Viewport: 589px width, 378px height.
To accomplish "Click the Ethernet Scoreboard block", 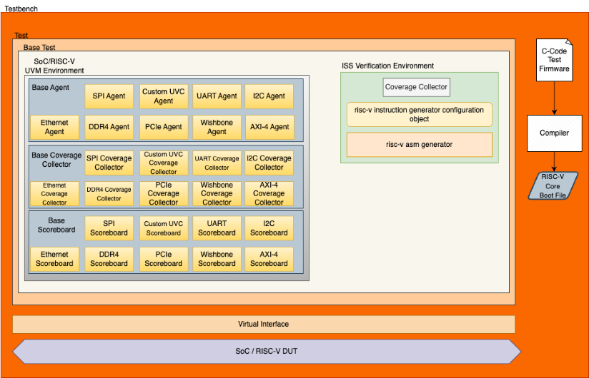I will [x=54, y=259].
